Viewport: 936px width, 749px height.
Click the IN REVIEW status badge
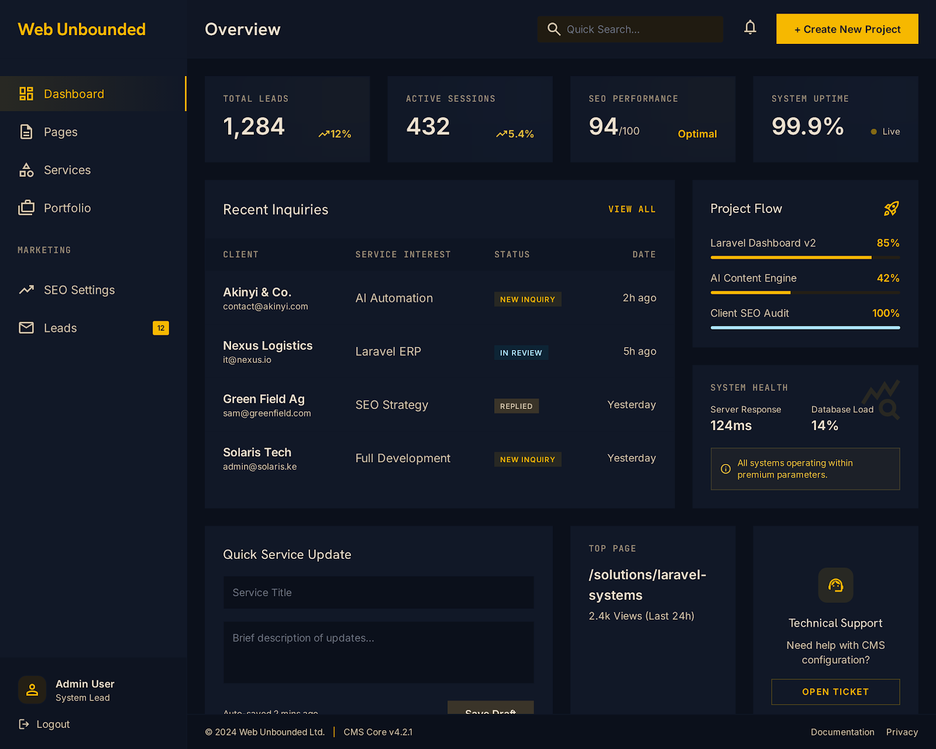[521, 352]
